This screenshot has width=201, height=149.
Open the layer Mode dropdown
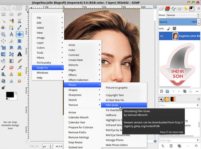(183, 15)
